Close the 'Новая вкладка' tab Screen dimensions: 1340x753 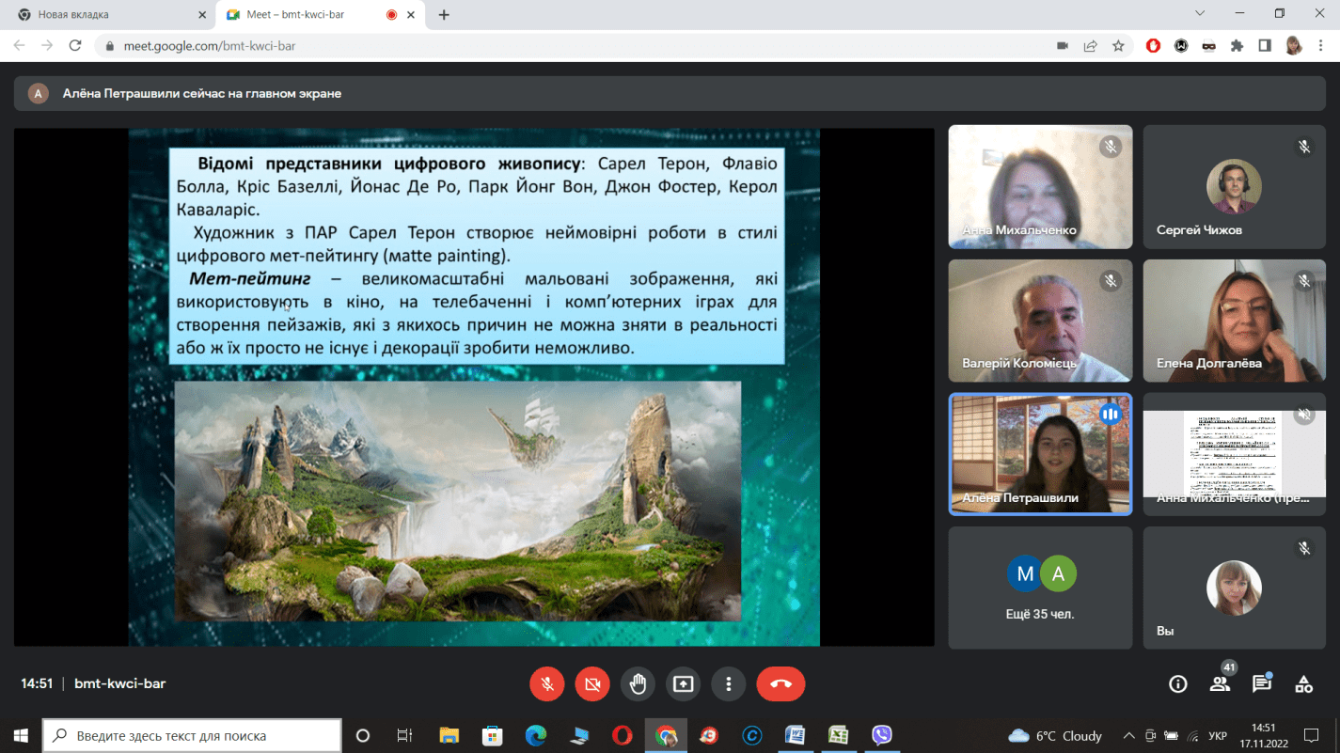point(201,15)
